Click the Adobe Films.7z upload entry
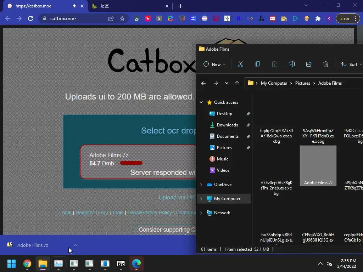Image resolution: width=363 pixels, height=272 pixels. point(138,162)
